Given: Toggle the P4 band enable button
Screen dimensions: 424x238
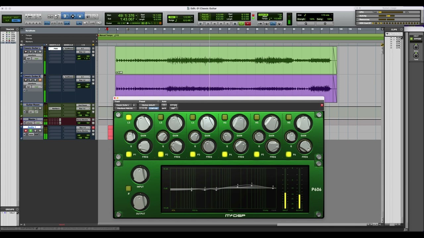Looking at the screenshot, I should point(225,154).
